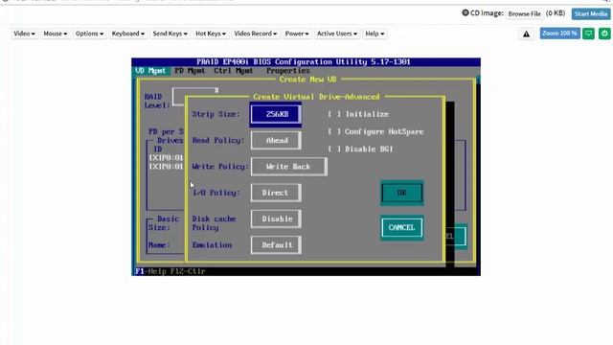Toggle Configure HotSpare checkbox
This screenshot has height=345, width=613.
pyautogui.click(x=334, y=132)
